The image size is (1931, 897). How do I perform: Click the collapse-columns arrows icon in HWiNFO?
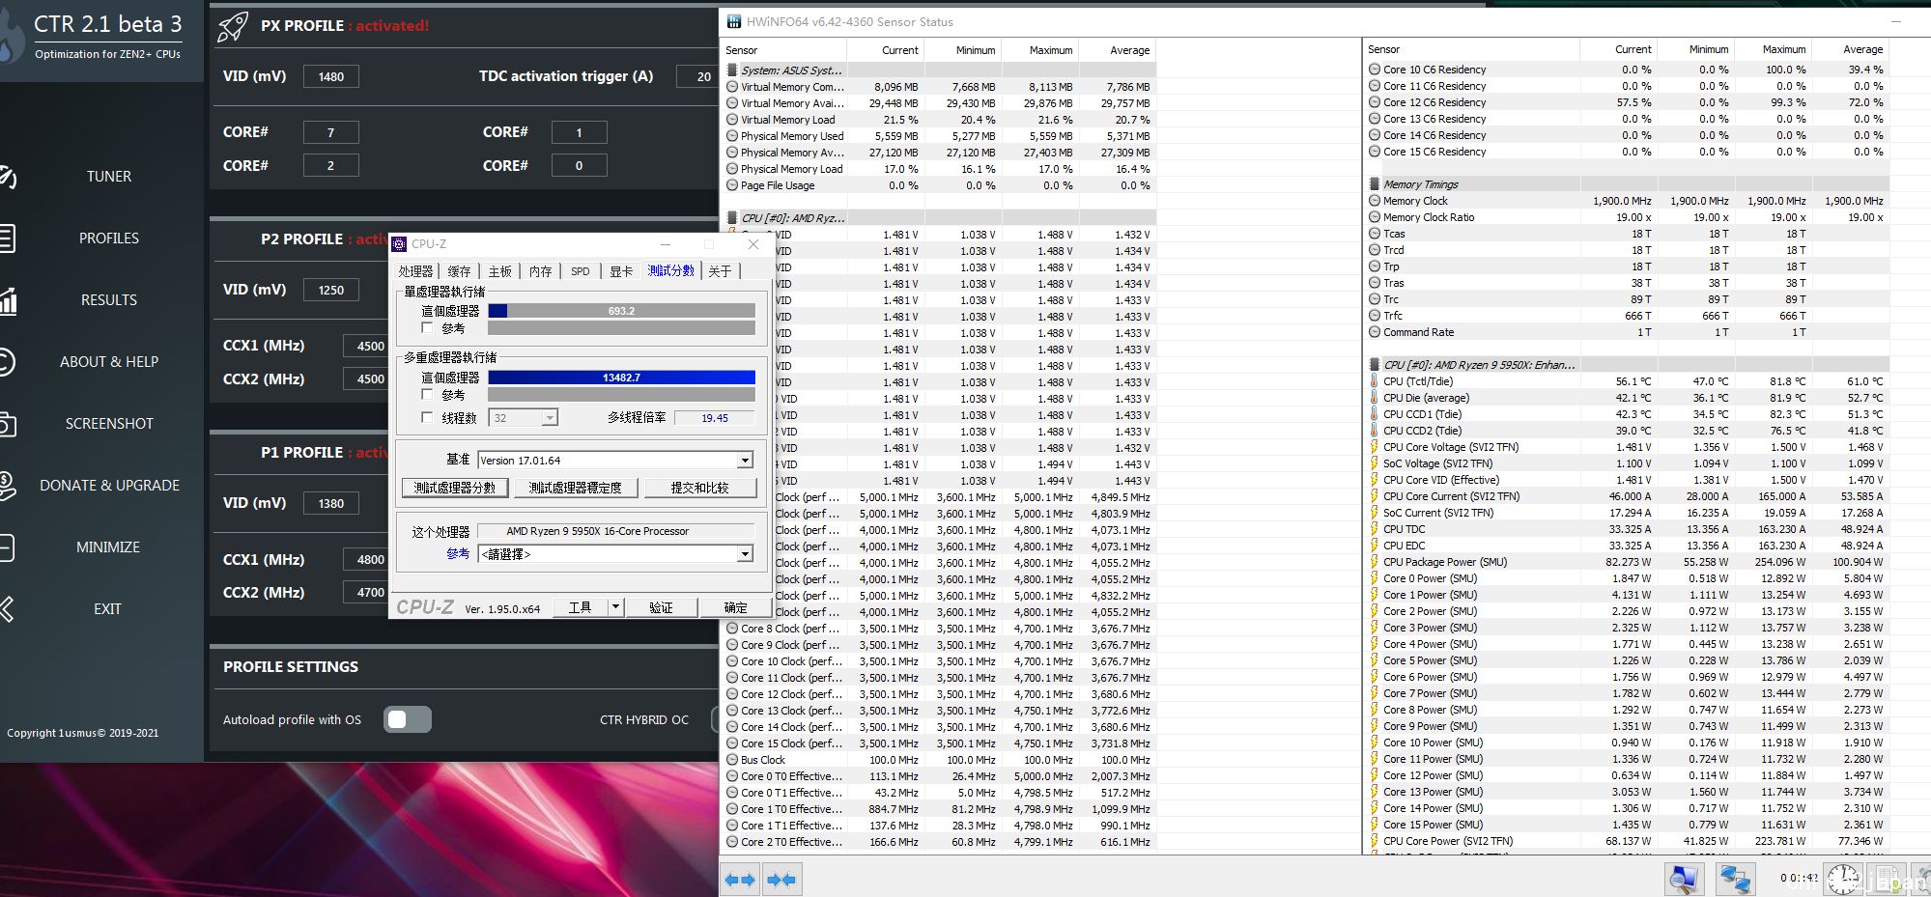[x=781, y=880]
